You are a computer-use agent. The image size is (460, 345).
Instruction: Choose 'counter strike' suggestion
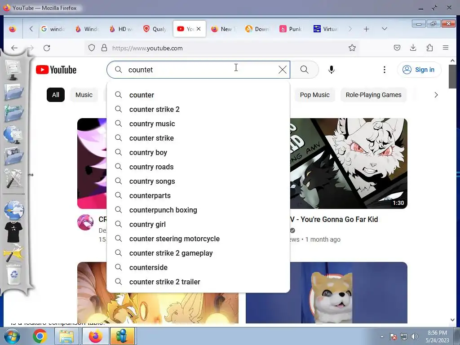click(x=198, y=138)
